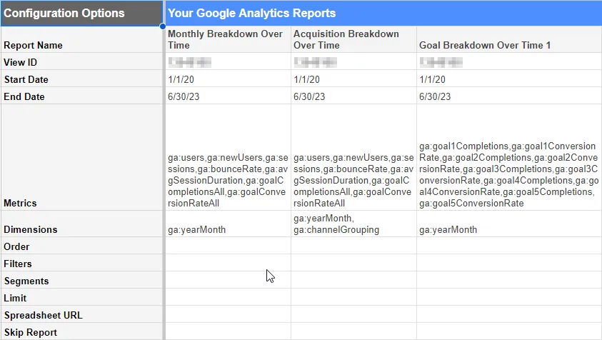Select Metrics cell of Acquisition Breakdown report
602x340 pixels.
click(x=353, y=157)
